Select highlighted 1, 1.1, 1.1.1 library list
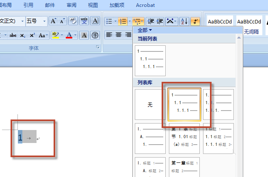 [184, 104]
